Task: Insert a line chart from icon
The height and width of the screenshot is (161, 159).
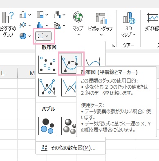Action: point(23,25)
